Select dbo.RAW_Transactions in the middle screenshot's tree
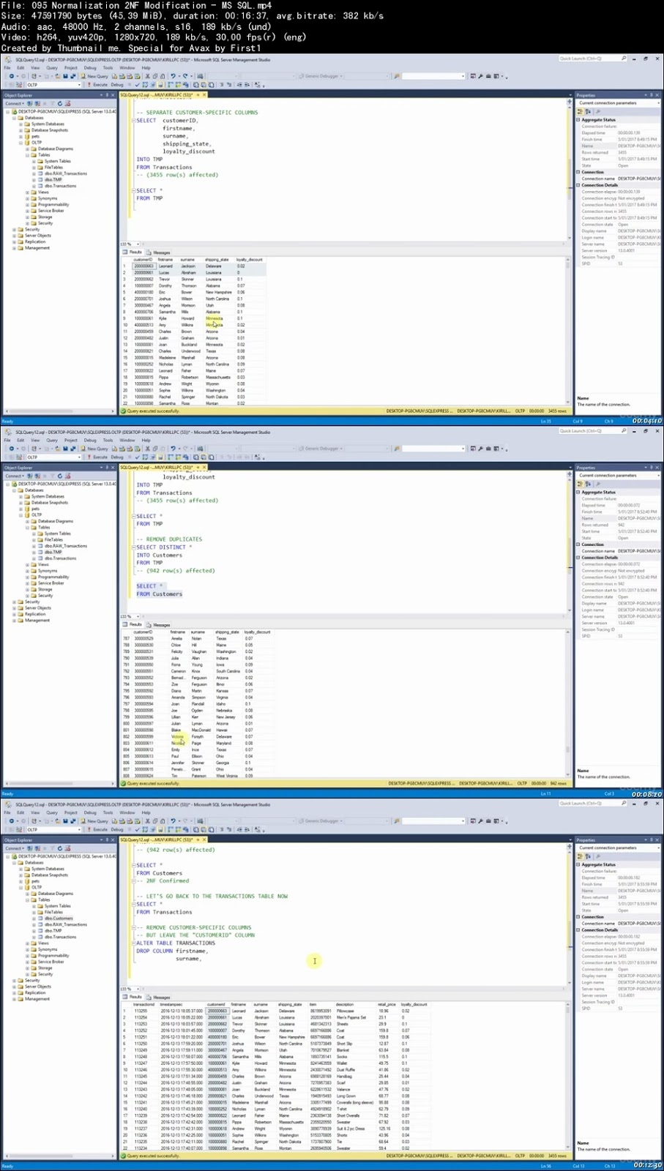Screen dimensions: 664x1171 (65, 546)
